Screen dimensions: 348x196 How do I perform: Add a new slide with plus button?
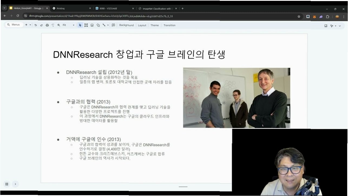point(26,25)
